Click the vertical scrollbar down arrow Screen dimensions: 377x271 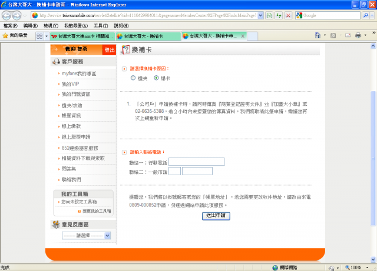373,259
